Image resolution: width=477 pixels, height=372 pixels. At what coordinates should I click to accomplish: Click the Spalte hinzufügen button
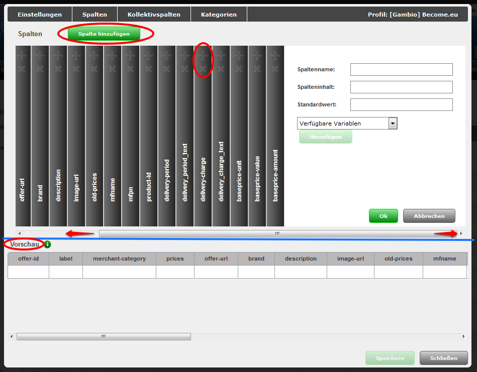point(104,34)
